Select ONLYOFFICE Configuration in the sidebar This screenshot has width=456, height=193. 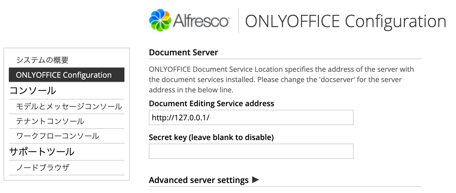coord(66,75)
